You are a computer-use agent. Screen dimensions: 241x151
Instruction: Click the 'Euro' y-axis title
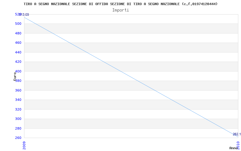pyautogui.click(x=15, y=76)
